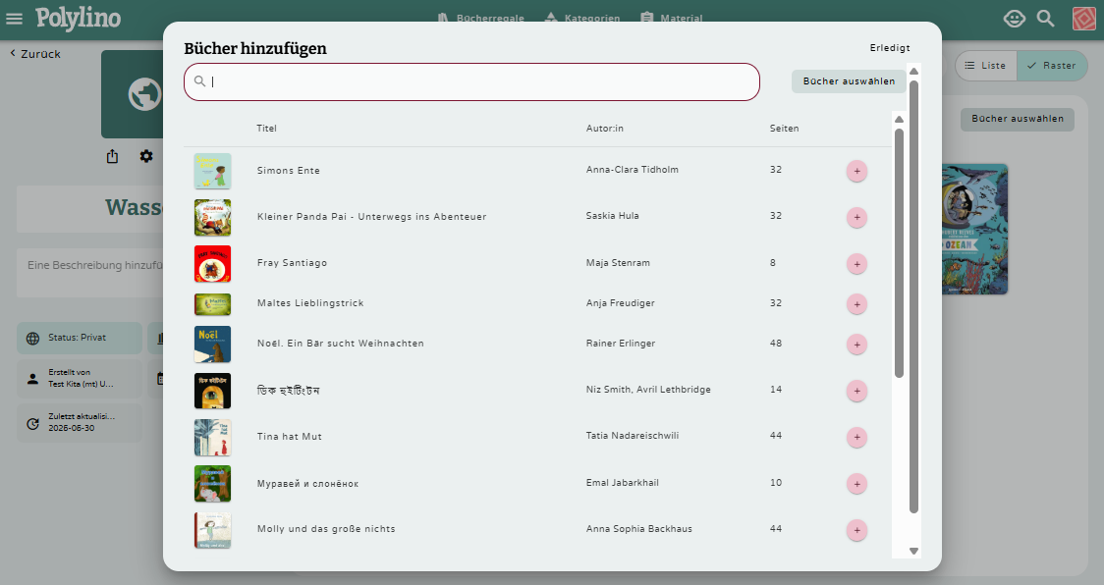1104x585 pixels.
Task: Click Bücher auswählen in the dialog
Action: pos(849,81)
